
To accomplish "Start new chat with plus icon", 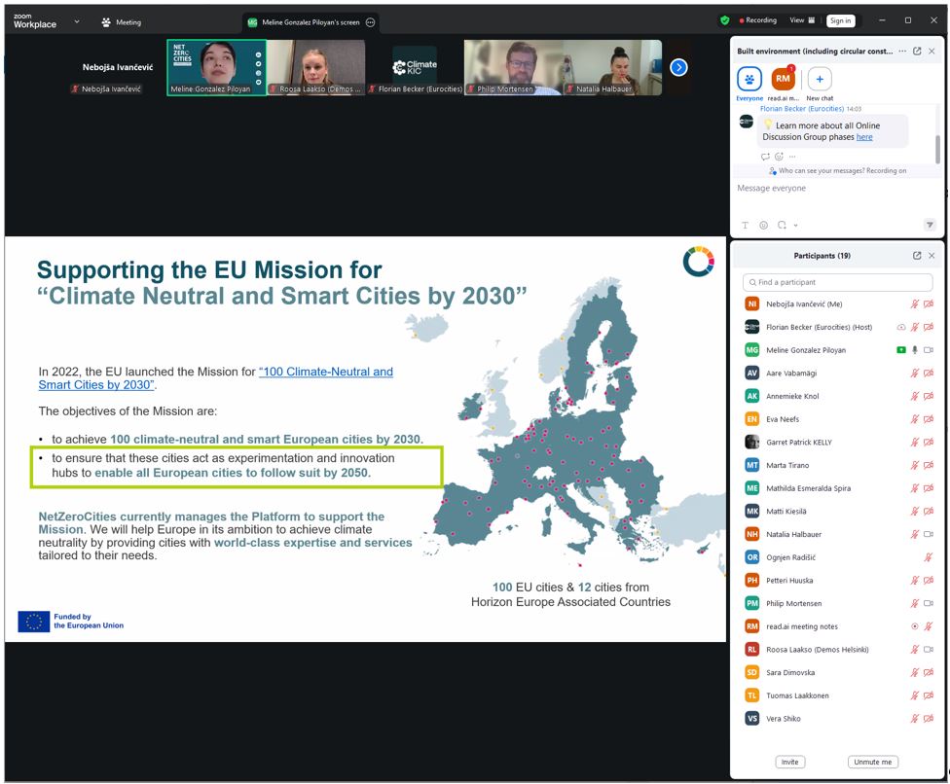I will 820,80.
